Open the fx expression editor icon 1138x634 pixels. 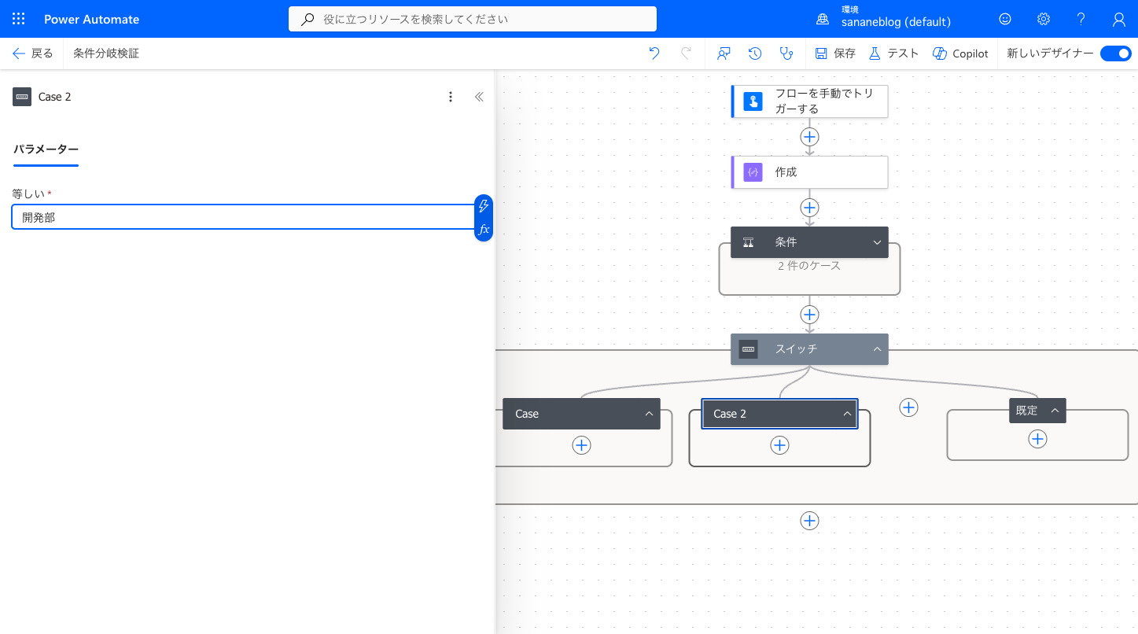tap(484, 230)
